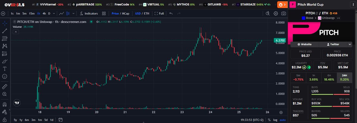Expand more social links chevron
Image resolution: width=357 pixels, height=123 pixels.
pyautogui.click(x=350, y=44)
